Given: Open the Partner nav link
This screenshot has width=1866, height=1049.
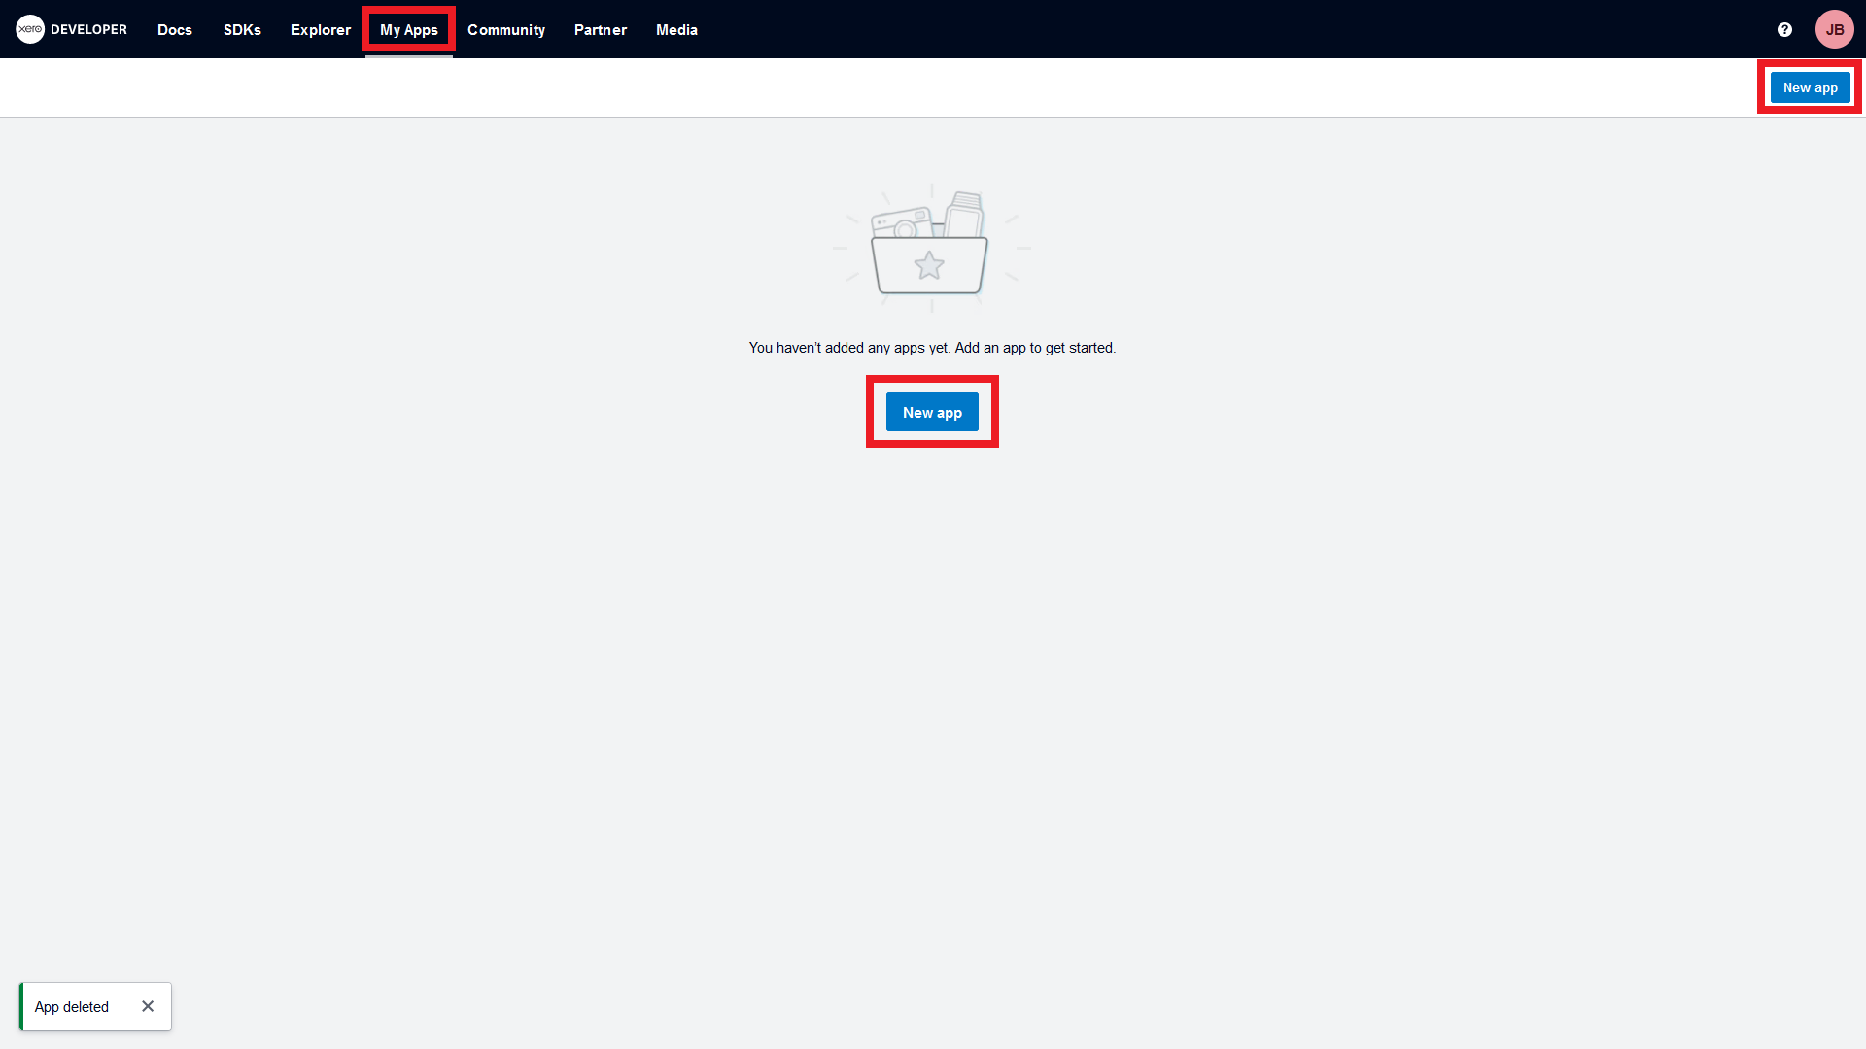Looking at the screenshot, I should click(601, 29).
